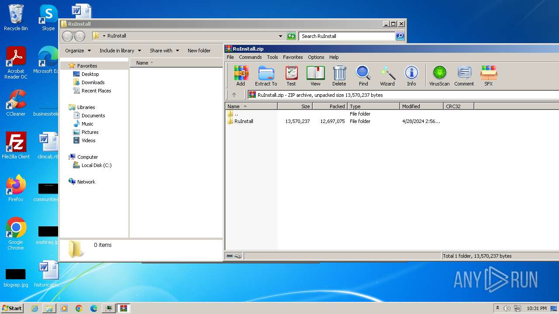Viewport: 559px width, 314px height.
Task: Open Google Chrome desktop shortcut
Action: 16,234
